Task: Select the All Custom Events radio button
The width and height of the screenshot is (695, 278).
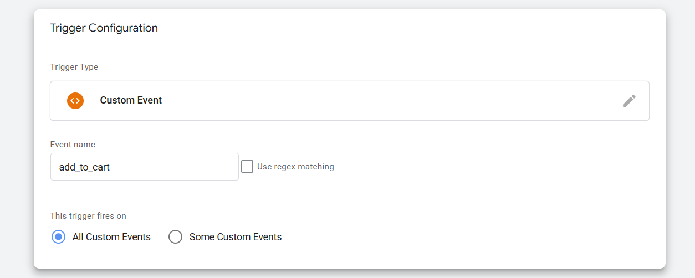Action: 58,237
